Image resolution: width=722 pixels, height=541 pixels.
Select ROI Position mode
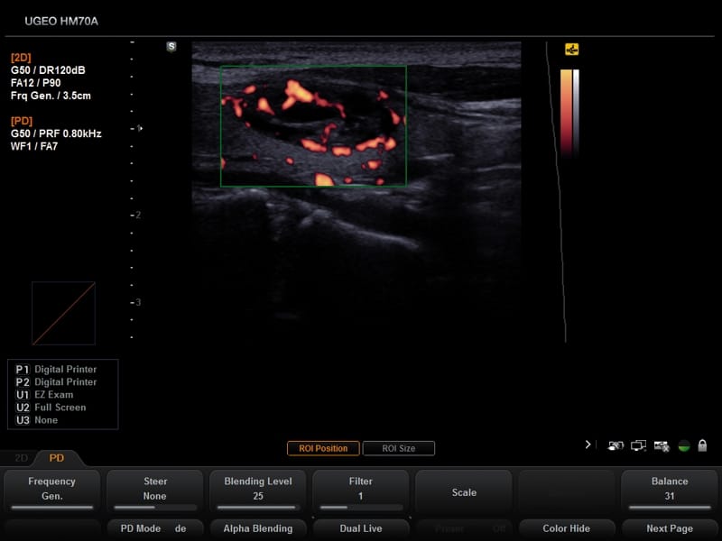[x=323, y=448]
